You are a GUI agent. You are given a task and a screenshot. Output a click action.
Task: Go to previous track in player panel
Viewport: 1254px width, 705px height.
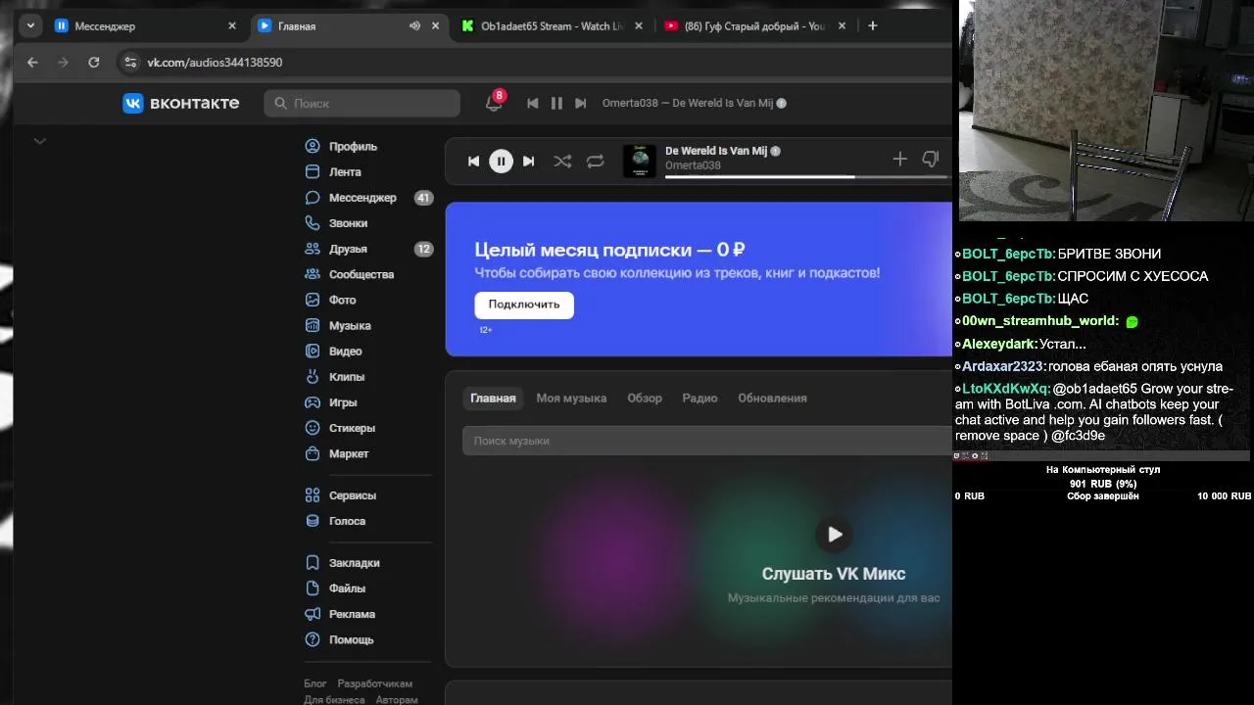click(x=473, y=162)
